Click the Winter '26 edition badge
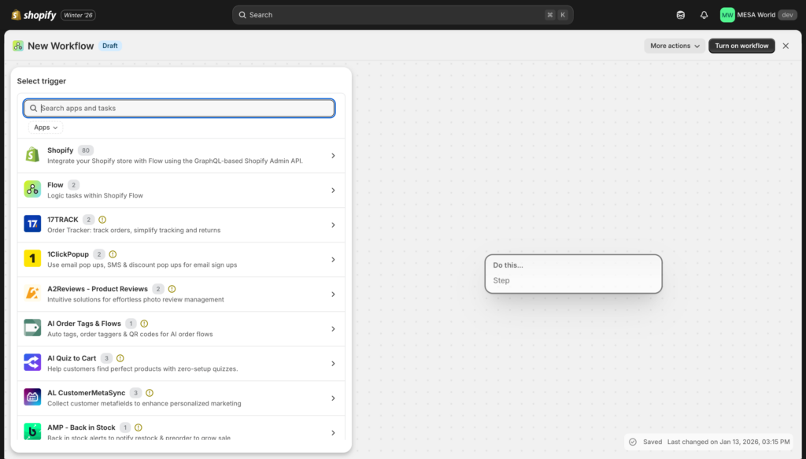 78,15
